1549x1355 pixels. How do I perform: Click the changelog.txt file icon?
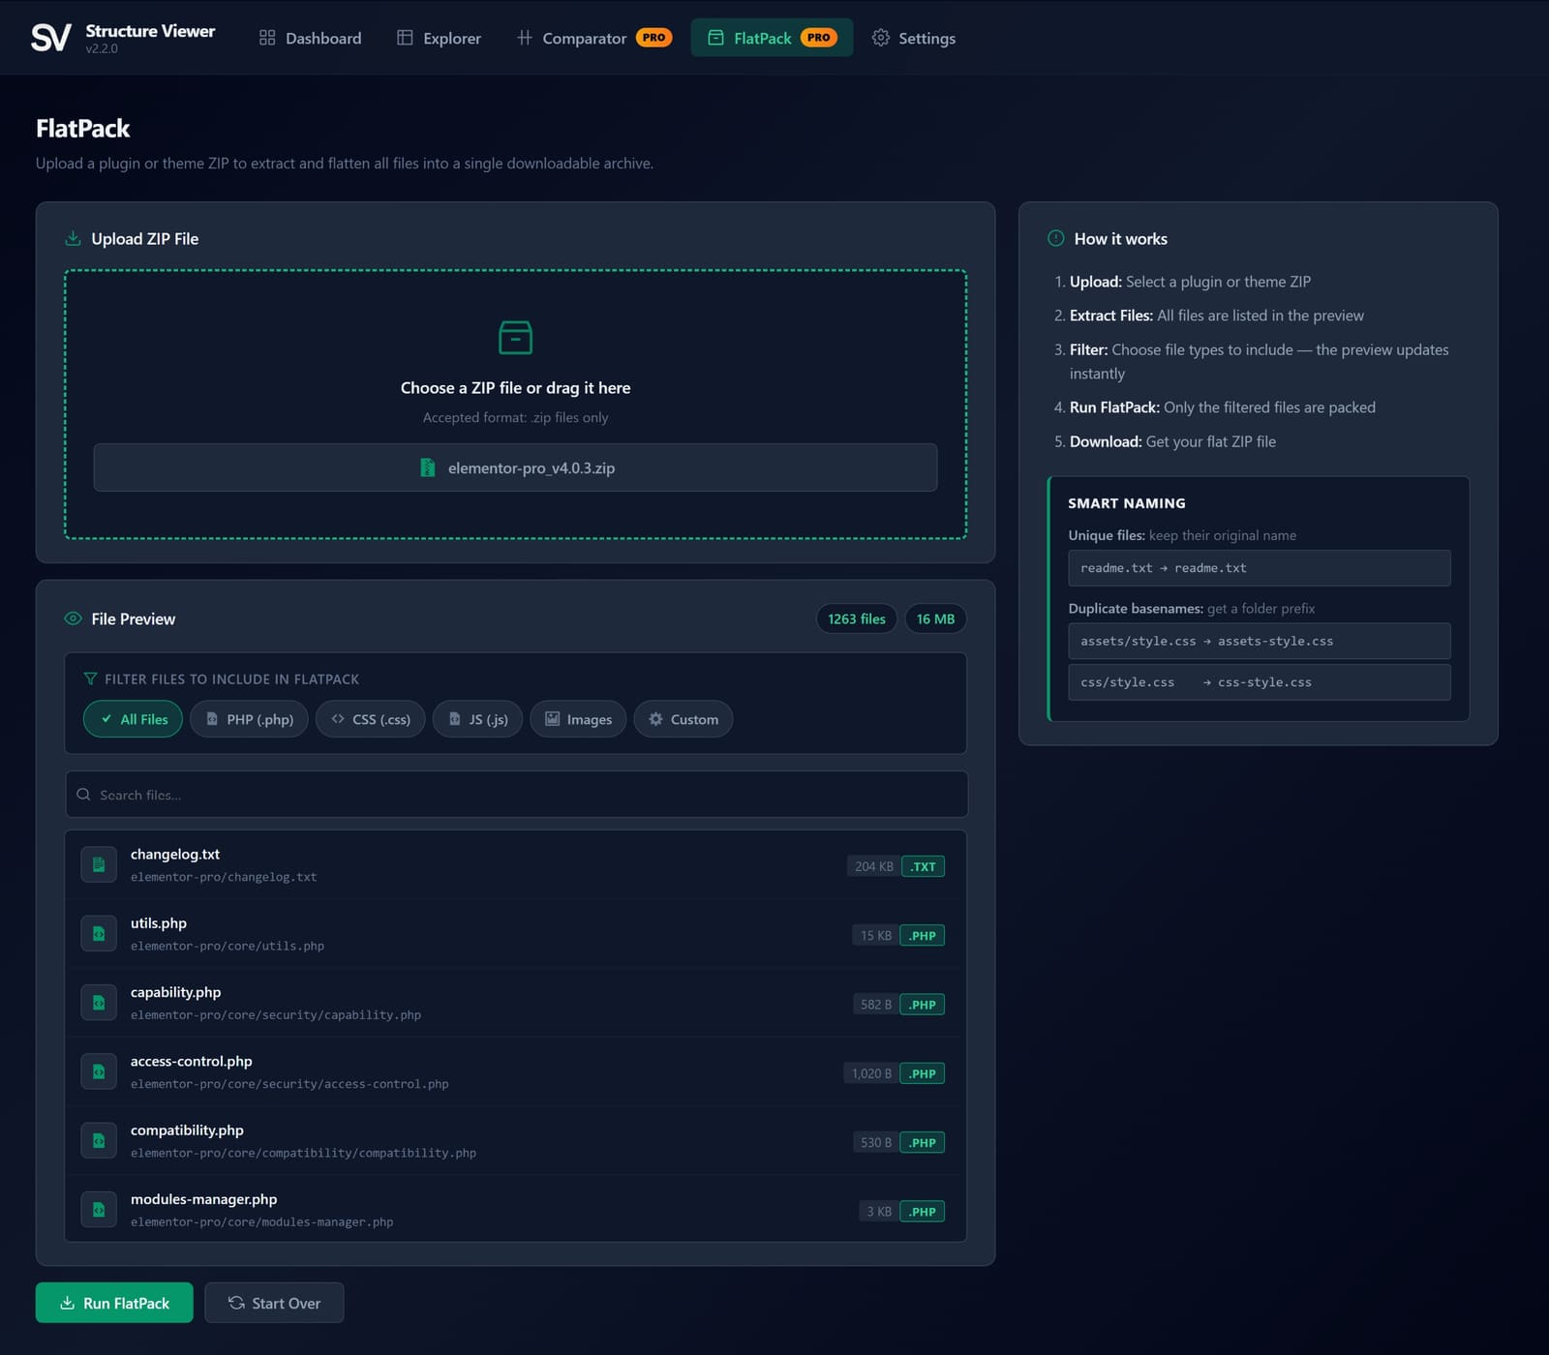(x=99, y=865)
